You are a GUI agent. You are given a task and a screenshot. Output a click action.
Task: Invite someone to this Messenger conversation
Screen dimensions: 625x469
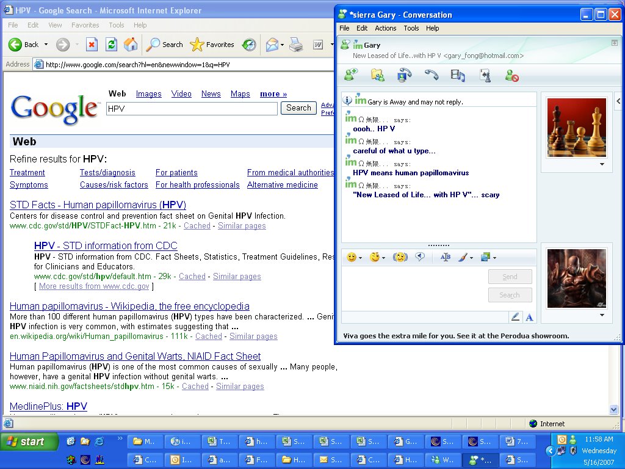coord(351,75)
